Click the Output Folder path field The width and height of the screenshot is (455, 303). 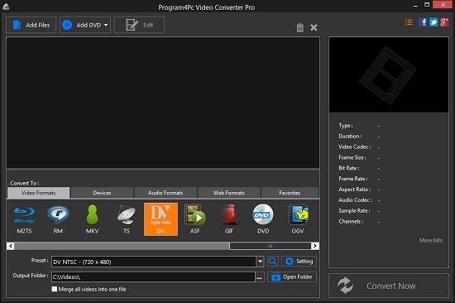[153, 277]
